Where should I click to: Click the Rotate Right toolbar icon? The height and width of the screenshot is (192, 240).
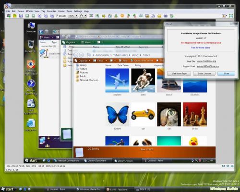click(x=134, y=16)
